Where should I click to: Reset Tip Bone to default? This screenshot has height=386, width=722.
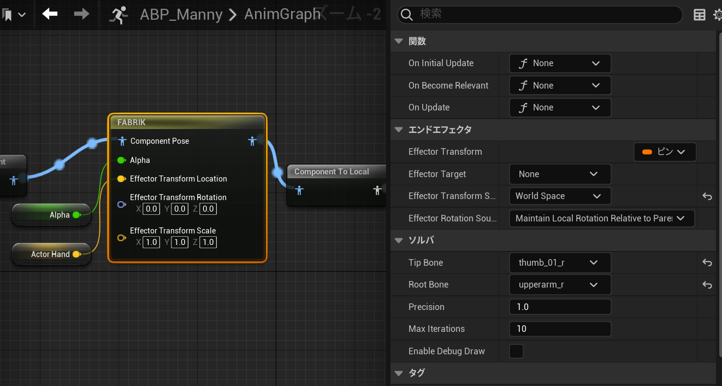[x=707, y=262]
